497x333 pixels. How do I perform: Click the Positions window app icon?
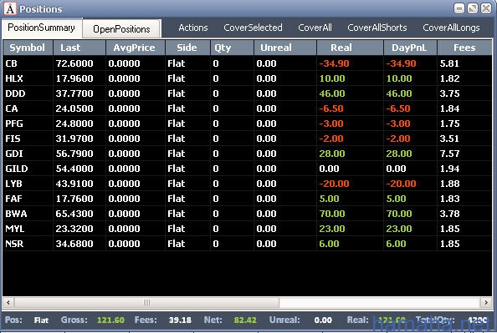(x=10, y=8)
